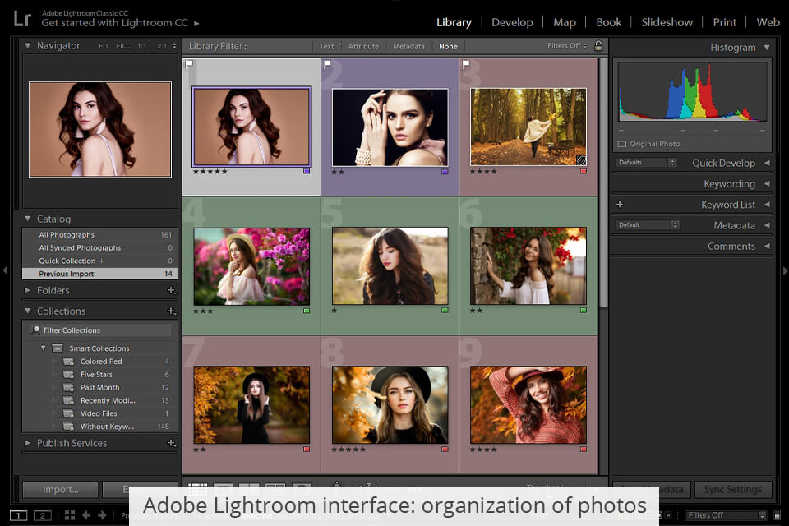Viewport: 789px width, 526px height.
Task: Open the Grid view icon in the toolbar
Action: pos(197,485)
